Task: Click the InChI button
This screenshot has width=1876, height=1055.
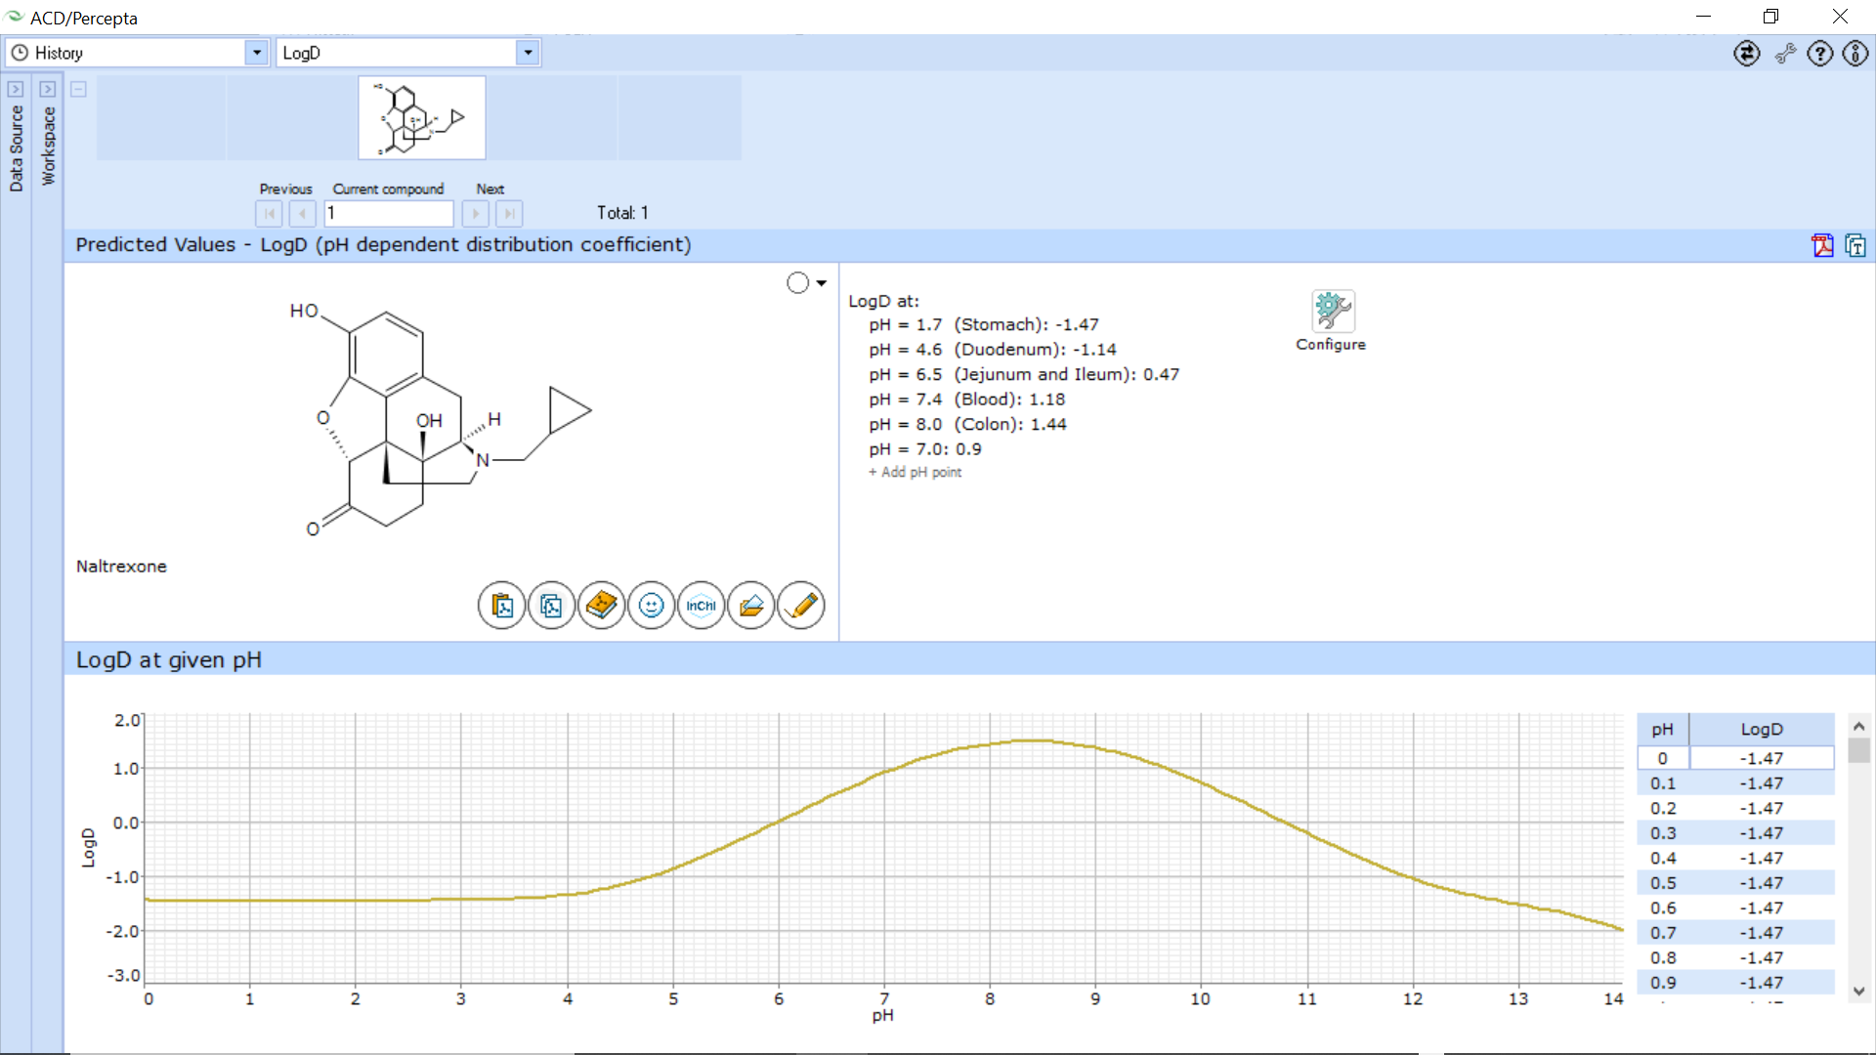Action: click(x=701, y=606)
